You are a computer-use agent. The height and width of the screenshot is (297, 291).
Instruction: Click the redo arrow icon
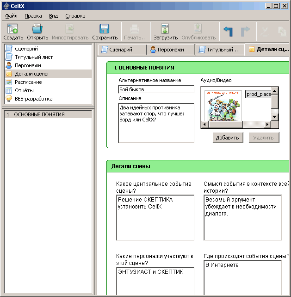coord(245,31)
